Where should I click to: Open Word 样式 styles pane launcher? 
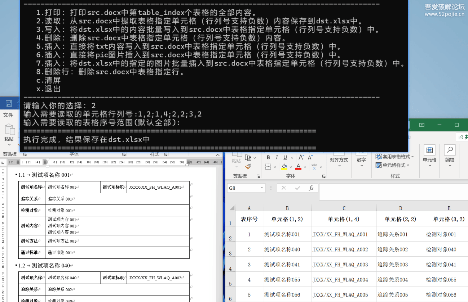[x=165, y=154]
